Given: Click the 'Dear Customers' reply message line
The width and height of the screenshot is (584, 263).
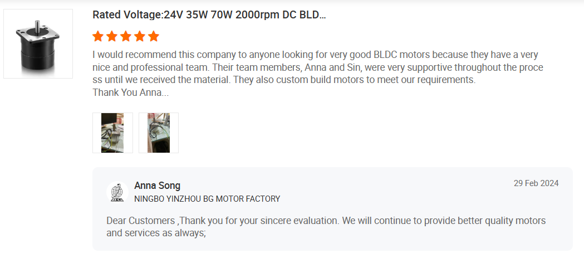Looking at the screenshot, I should click(x=326, y=221).
